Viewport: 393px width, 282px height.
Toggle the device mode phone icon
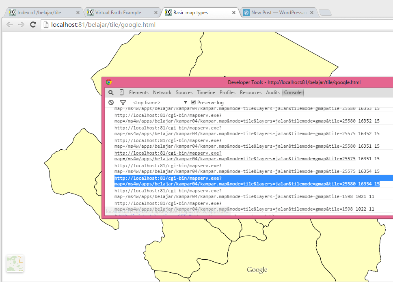point(121,93)
